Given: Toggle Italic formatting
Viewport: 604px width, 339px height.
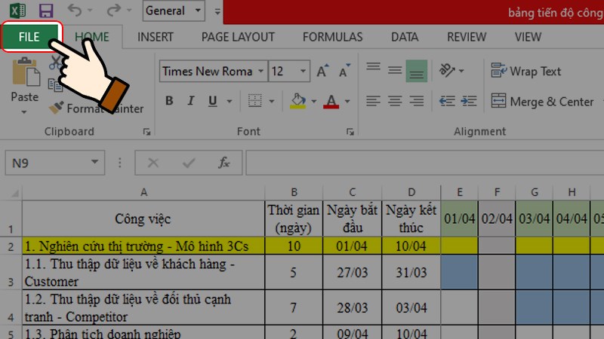Looking at the screenshot, I should (x=191, y=102).
